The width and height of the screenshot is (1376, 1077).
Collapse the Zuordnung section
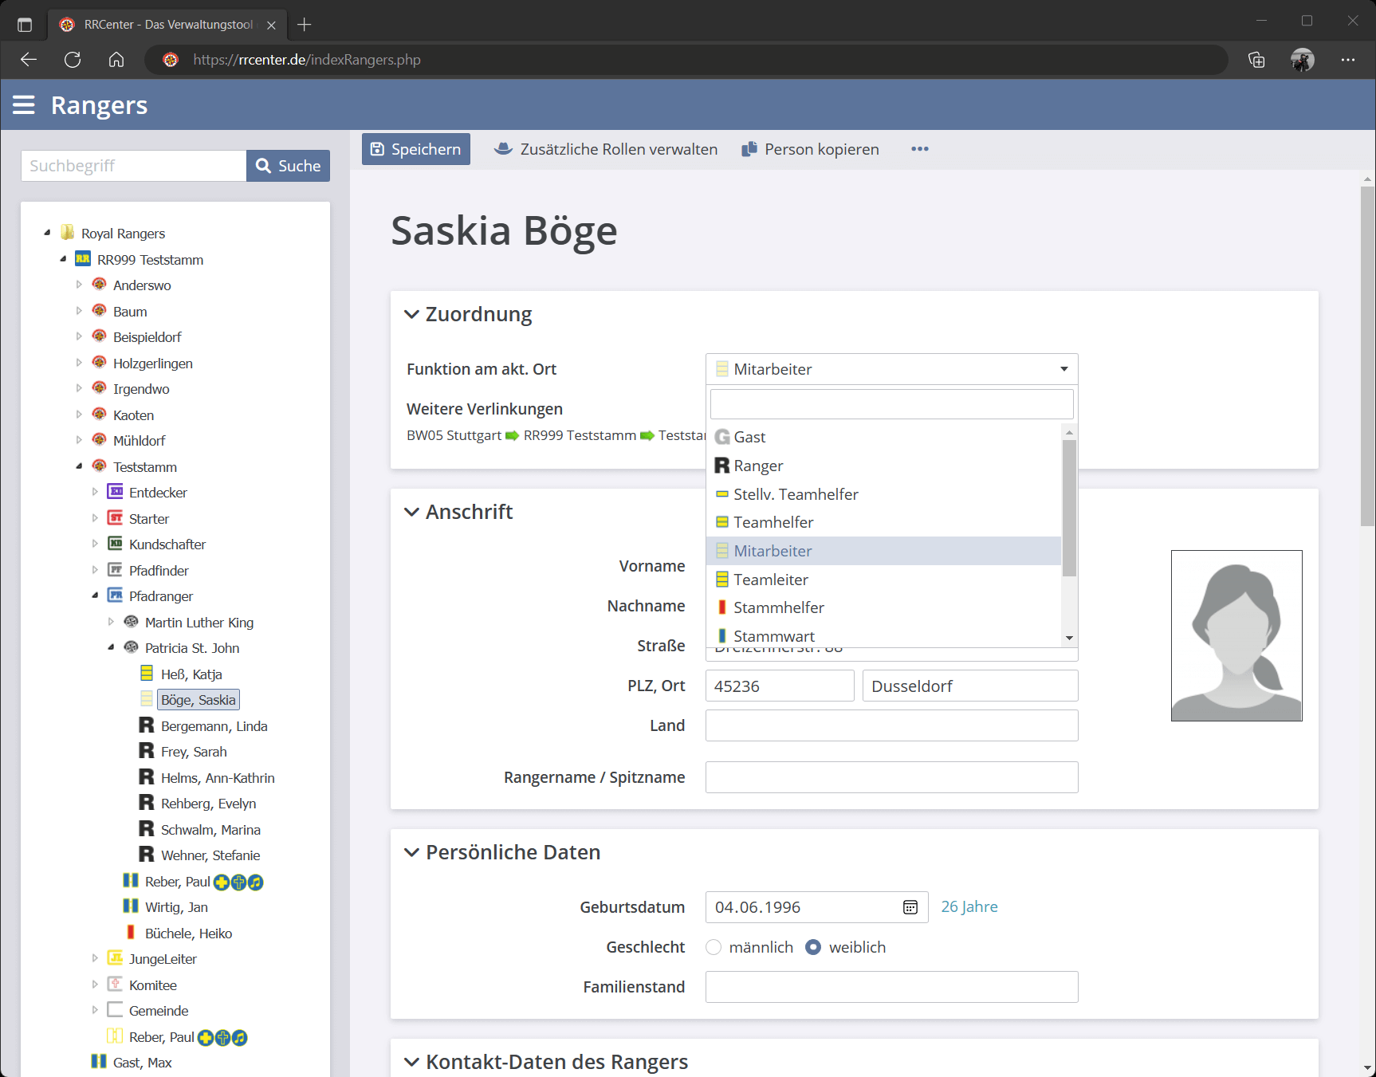[411, 314]
